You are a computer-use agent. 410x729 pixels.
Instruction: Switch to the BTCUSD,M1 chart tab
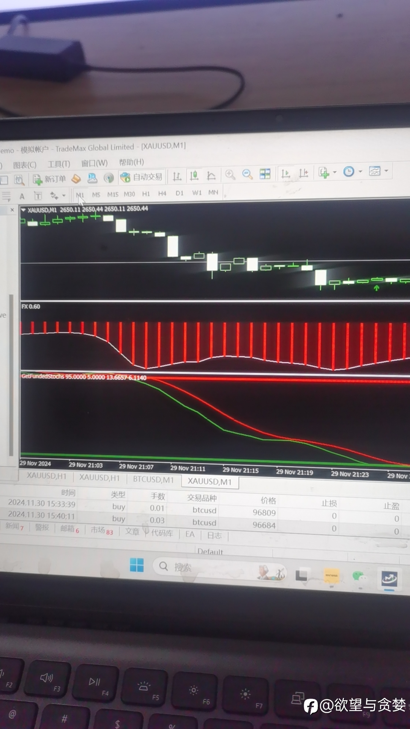point(153,479)
